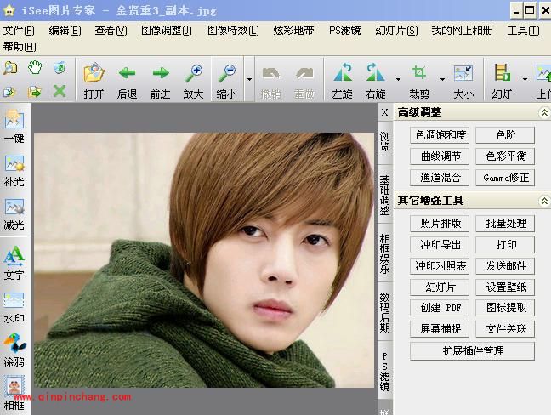Collapse the 其它增强工具 panel section
This screenshot has width=551, height=415.
pyautogui.click(x=543, y=201)
